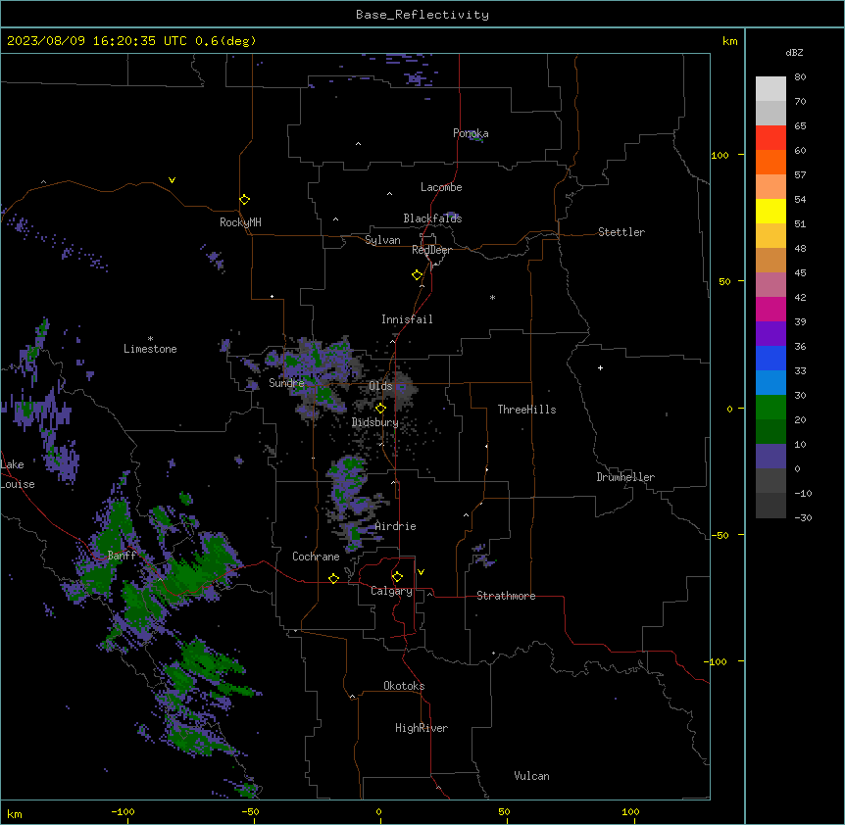Click the pink 42-45 dBZ legend swatch
The width and height of the screenshot is (845, 825).
[770, 285]
